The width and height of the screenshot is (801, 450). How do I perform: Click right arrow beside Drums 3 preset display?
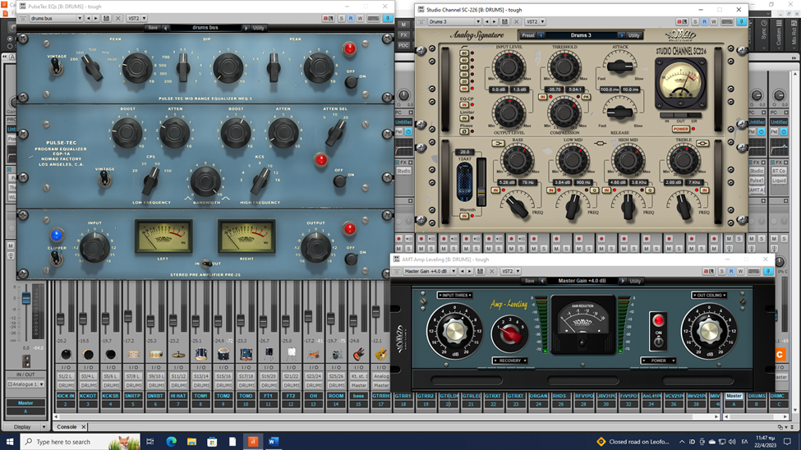click(622, 35)
